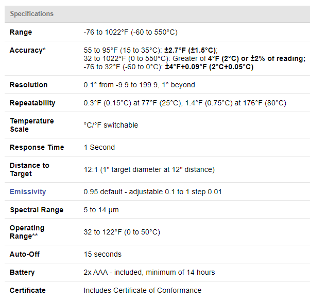This screenshot has height=298, width=310.
Task: Select the Auto-Off row label
Action: [x=25, y=254]
